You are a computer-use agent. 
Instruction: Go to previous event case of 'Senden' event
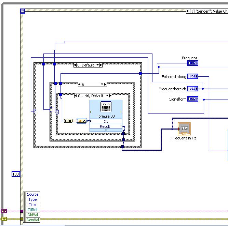pos(187,11)
